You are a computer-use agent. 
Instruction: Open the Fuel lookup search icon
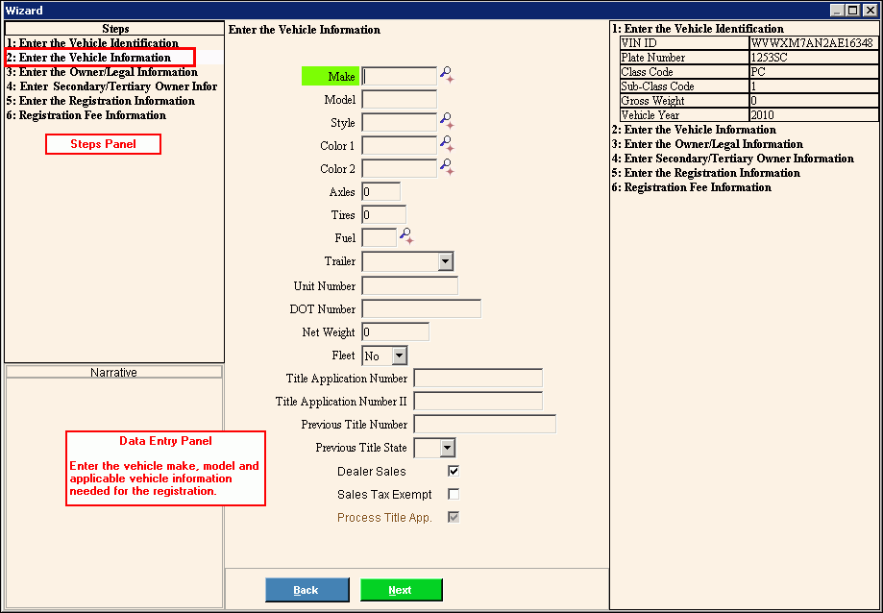[x=406, y=237]
